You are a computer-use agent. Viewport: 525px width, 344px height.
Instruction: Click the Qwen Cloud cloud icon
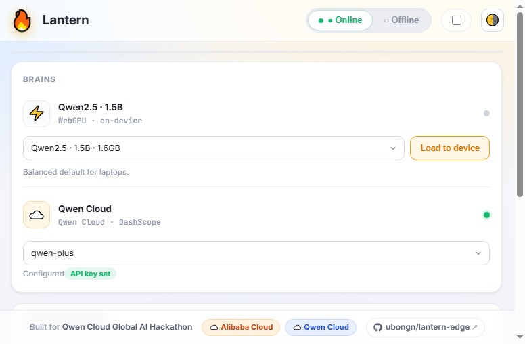[x=37, y=215]
